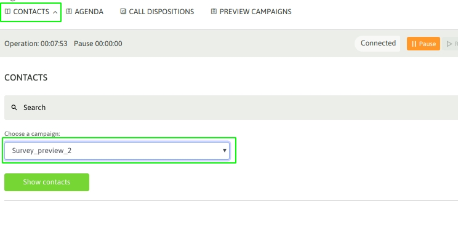Click the orange Pause button label
This screenshot has width=458, height=225.
click(x=427, y=44)
